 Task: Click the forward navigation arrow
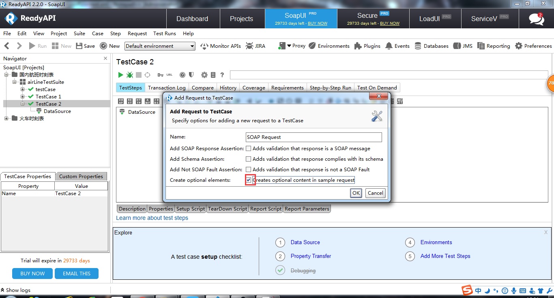point(19,46)
